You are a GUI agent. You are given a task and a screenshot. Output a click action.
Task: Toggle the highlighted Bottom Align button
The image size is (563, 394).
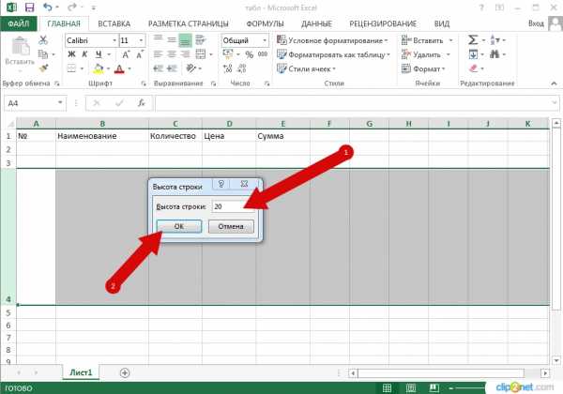185,40
